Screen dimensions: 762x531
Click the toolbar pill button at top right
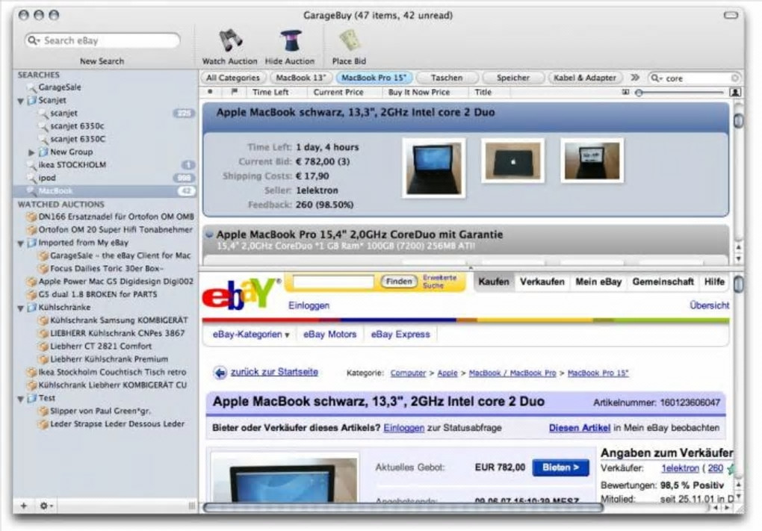click(x=731, y=16)
